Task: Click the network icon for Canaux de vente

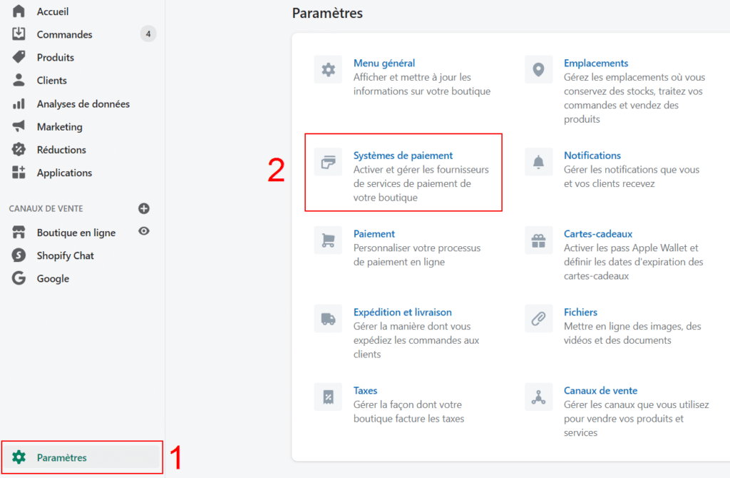Action: [538, 397]
